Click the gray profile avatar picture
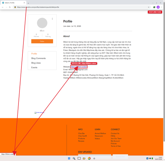The width and height of the screenshot is (165, 161). (42, 23)
